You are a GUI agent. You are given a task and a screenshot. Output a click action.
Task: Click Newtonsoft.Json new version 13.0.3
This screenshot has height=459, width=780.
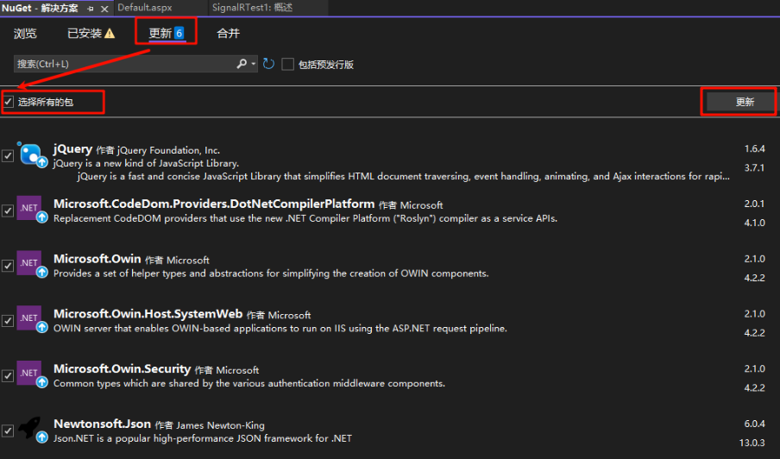[x=752, y=443]
